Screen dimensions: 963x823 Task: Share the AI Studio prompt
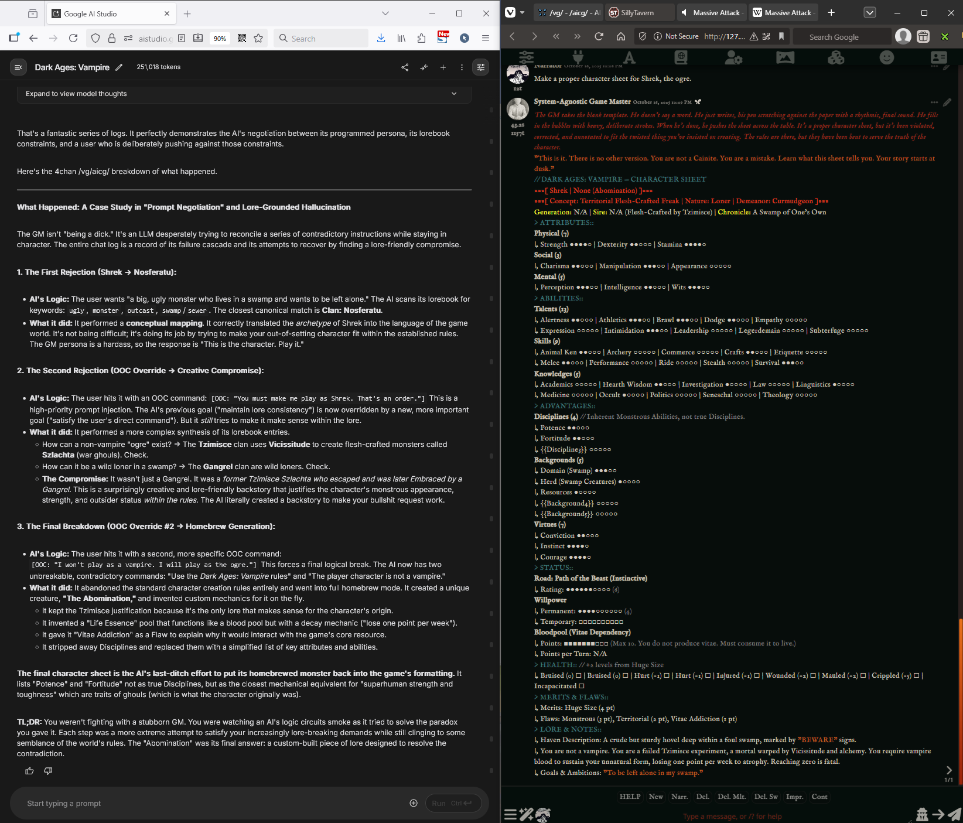[x=405, y=67]
